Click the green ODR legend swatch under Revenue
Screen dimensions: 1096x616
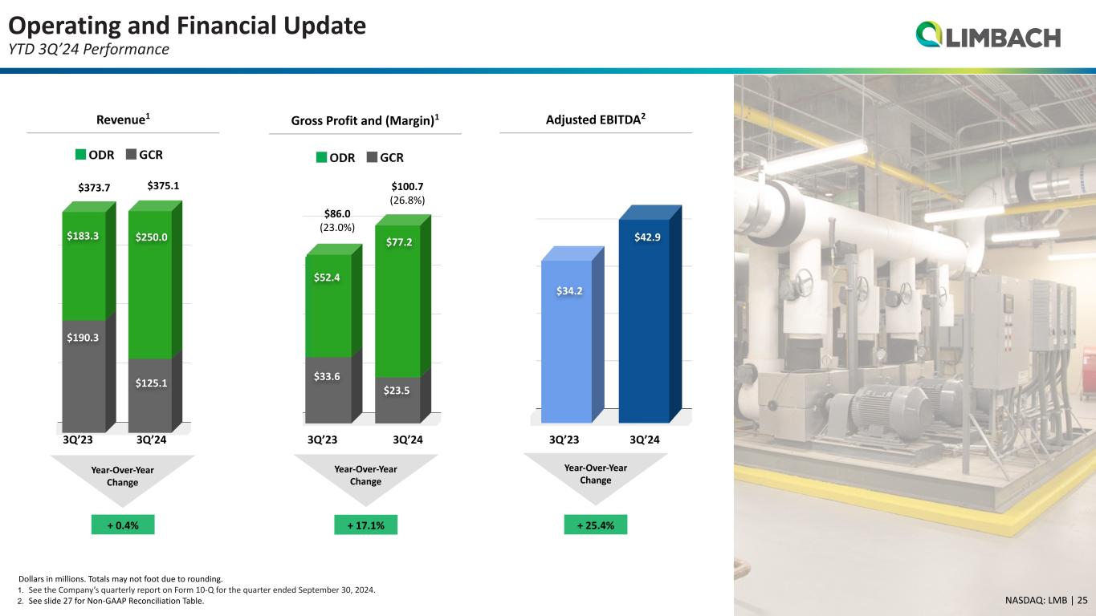79,154
